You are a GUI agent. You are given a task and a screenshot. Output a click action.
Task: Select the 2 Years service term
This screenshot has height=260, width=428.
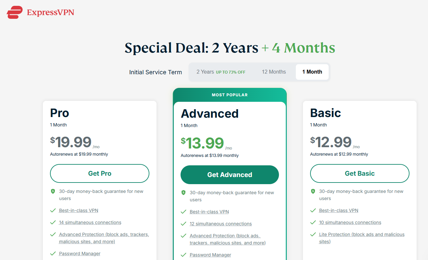(x=221, y=72)
